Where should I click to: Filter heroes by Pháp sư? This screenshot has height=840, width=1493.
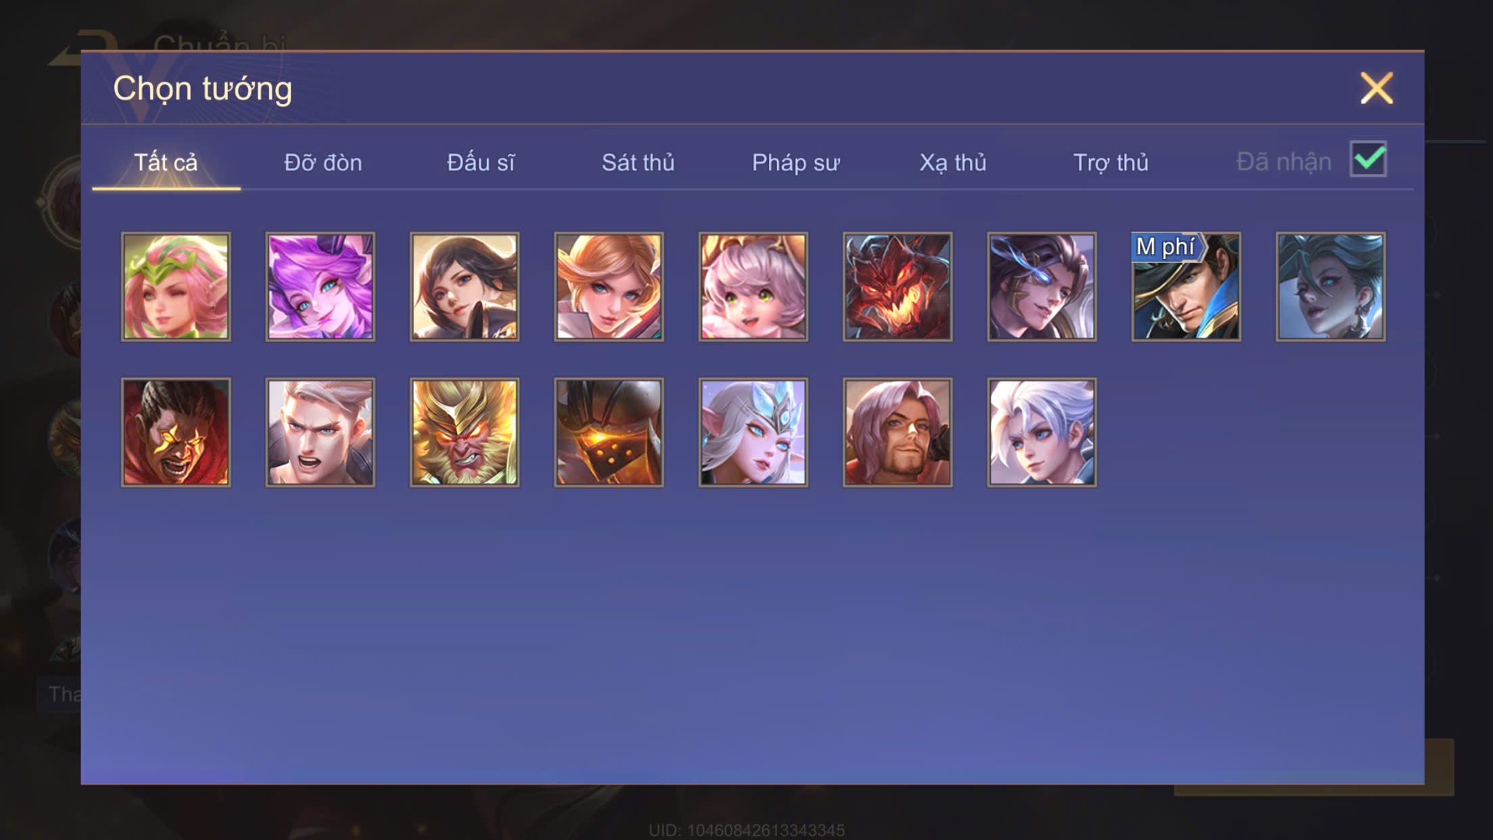(796, 163)
